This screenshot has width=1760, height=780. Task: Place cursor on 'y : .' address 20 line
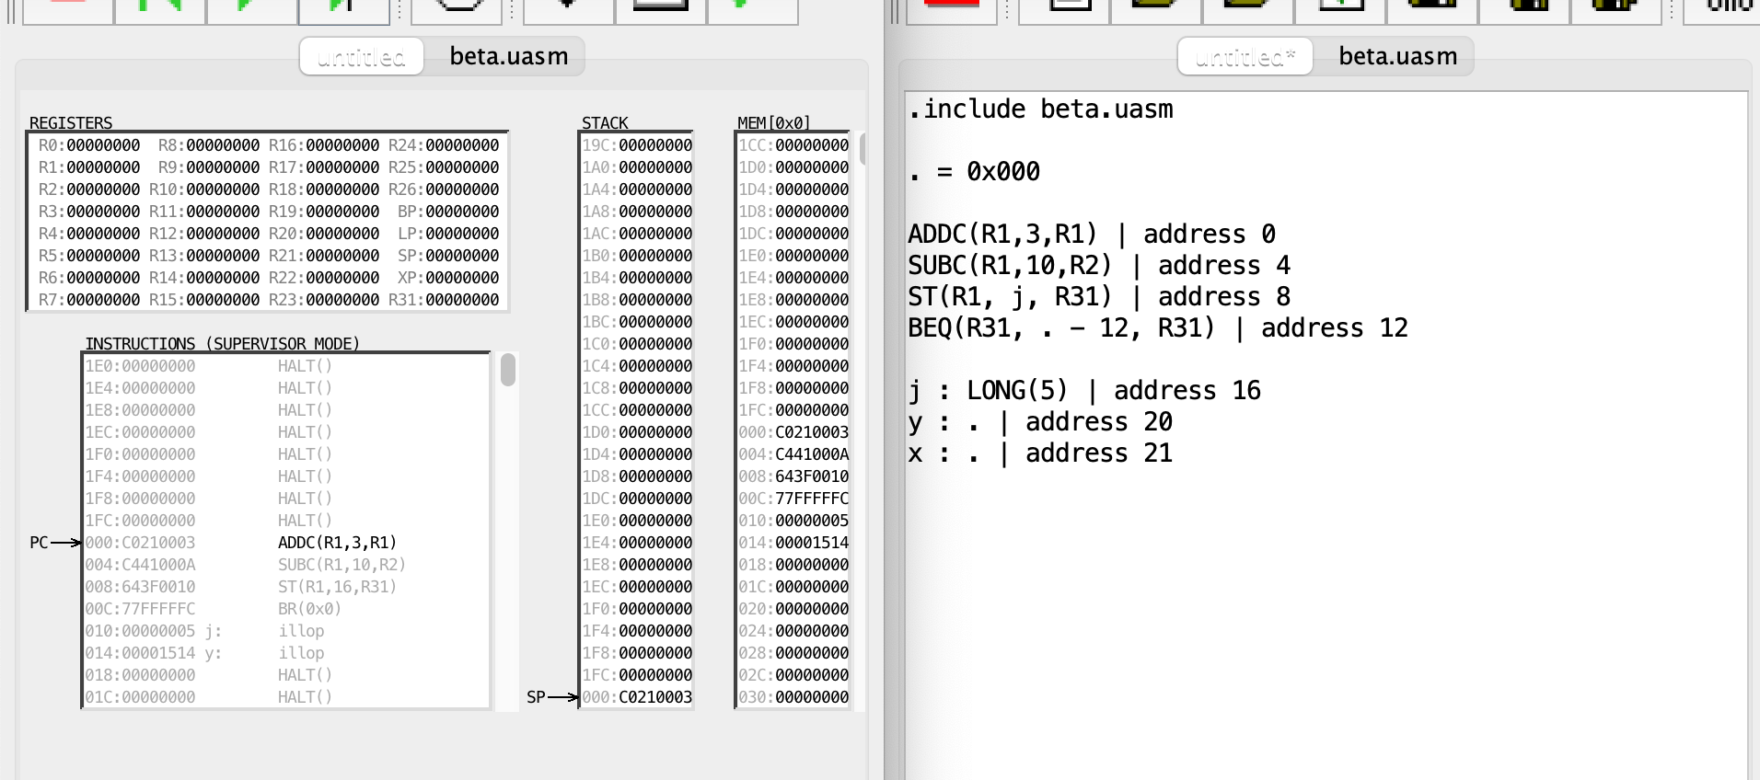pyautogui.click(x=1040, y=422)
